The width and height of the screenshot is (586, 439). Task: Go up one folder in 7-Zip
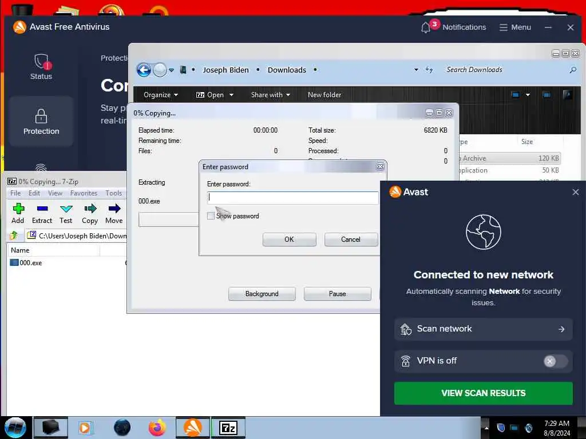tap(14, 236)
